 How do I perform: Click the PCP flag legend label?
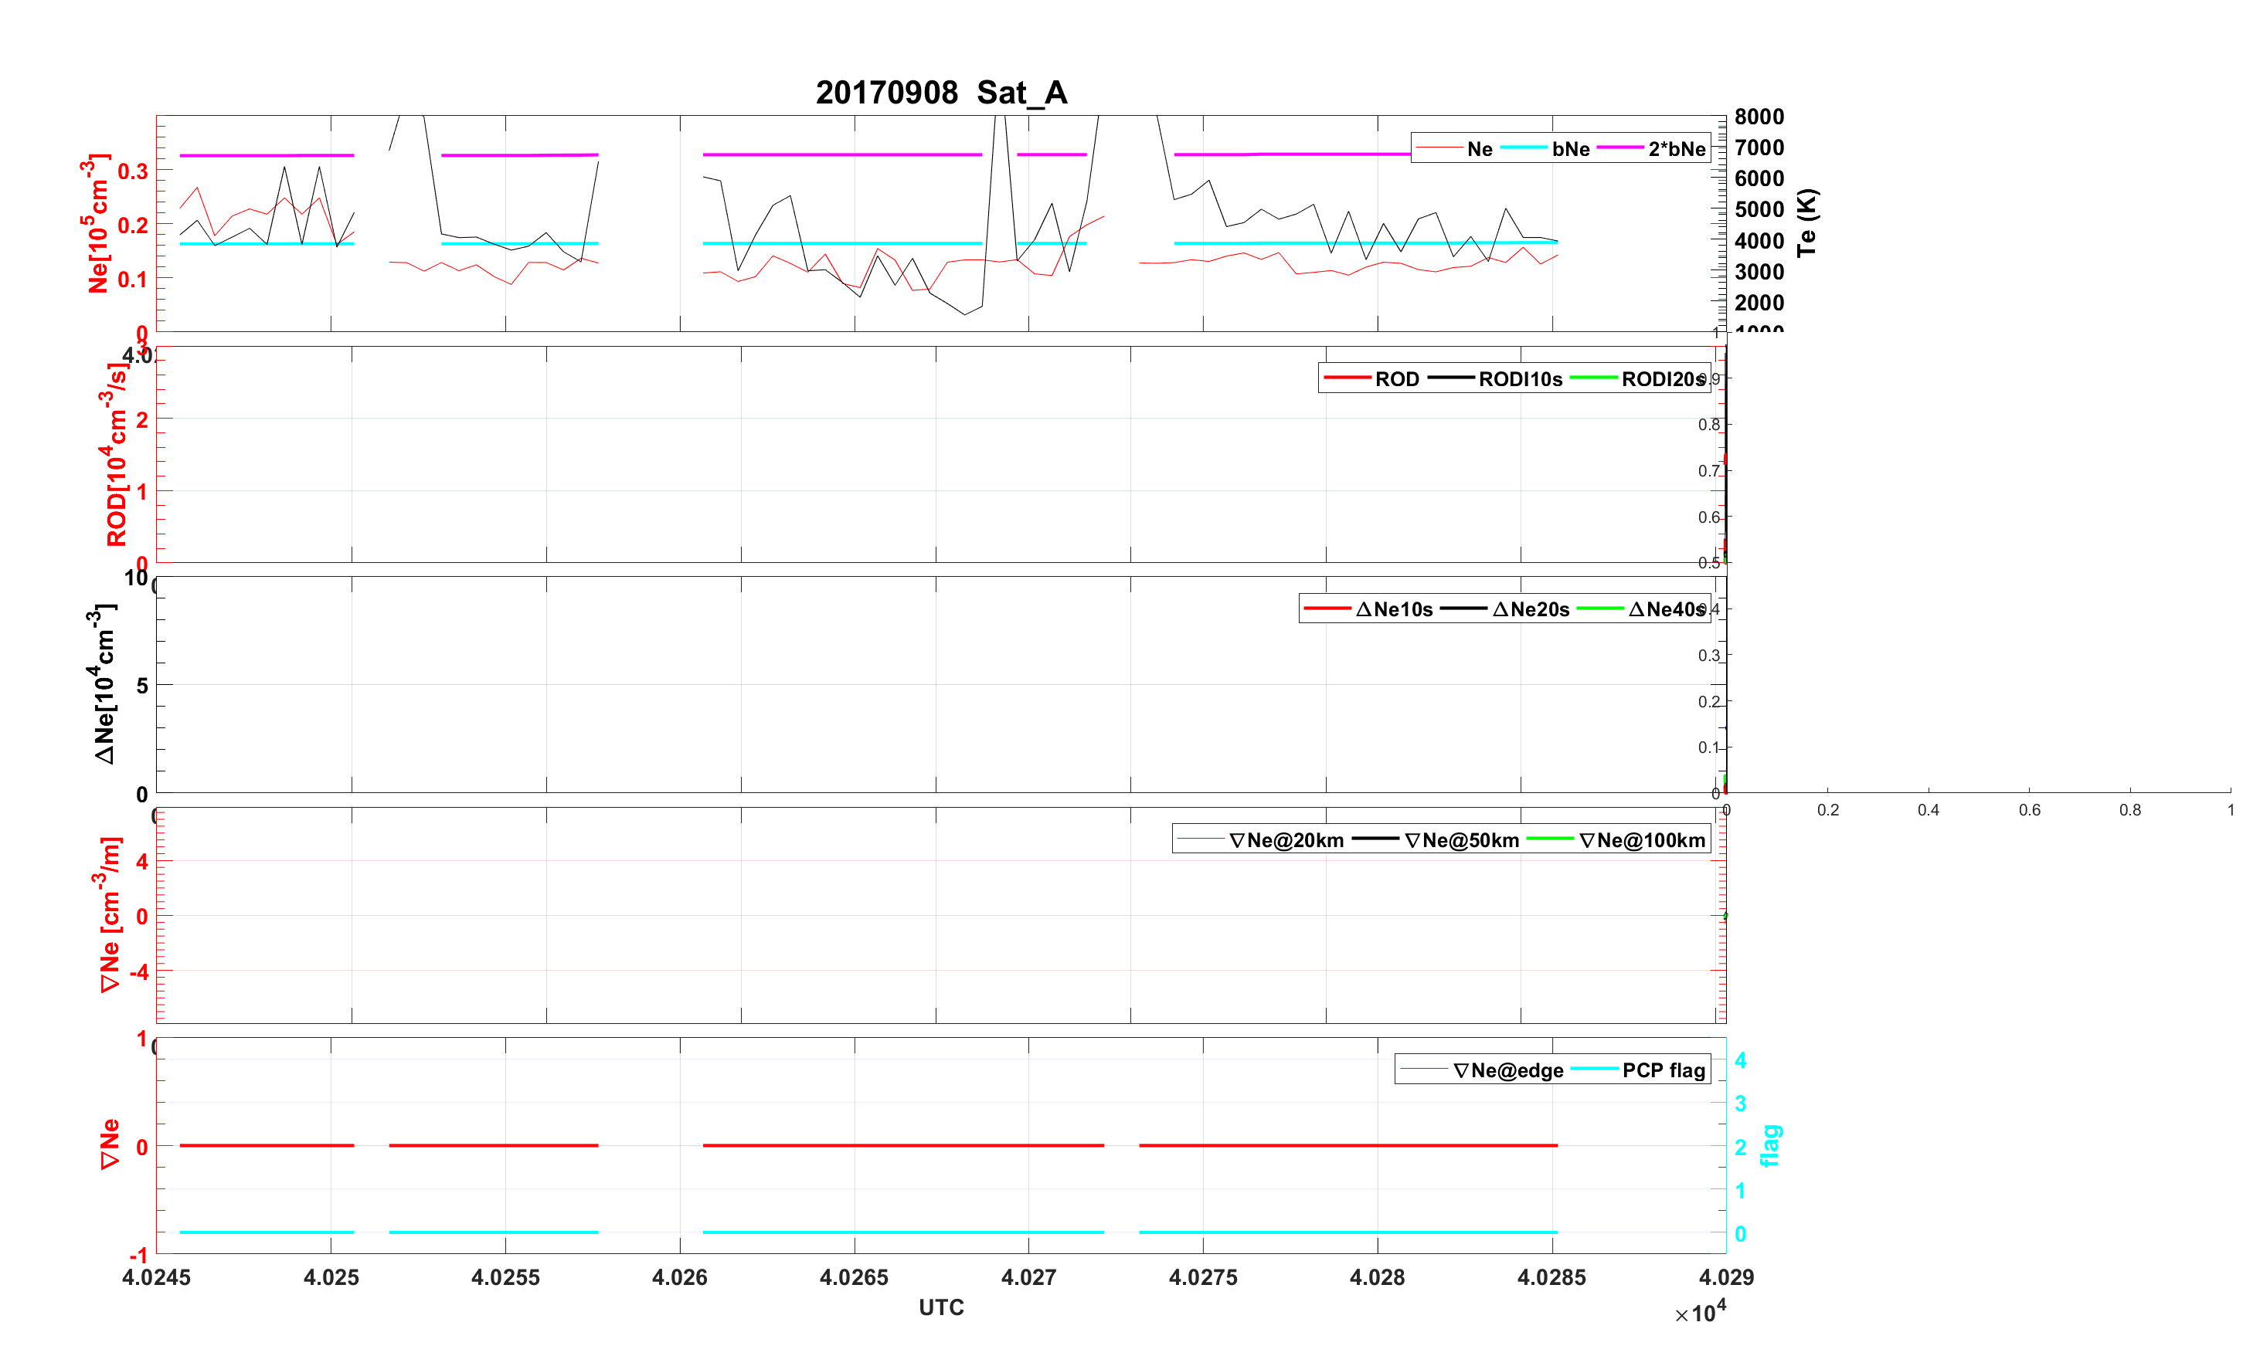[1664, 1071]
